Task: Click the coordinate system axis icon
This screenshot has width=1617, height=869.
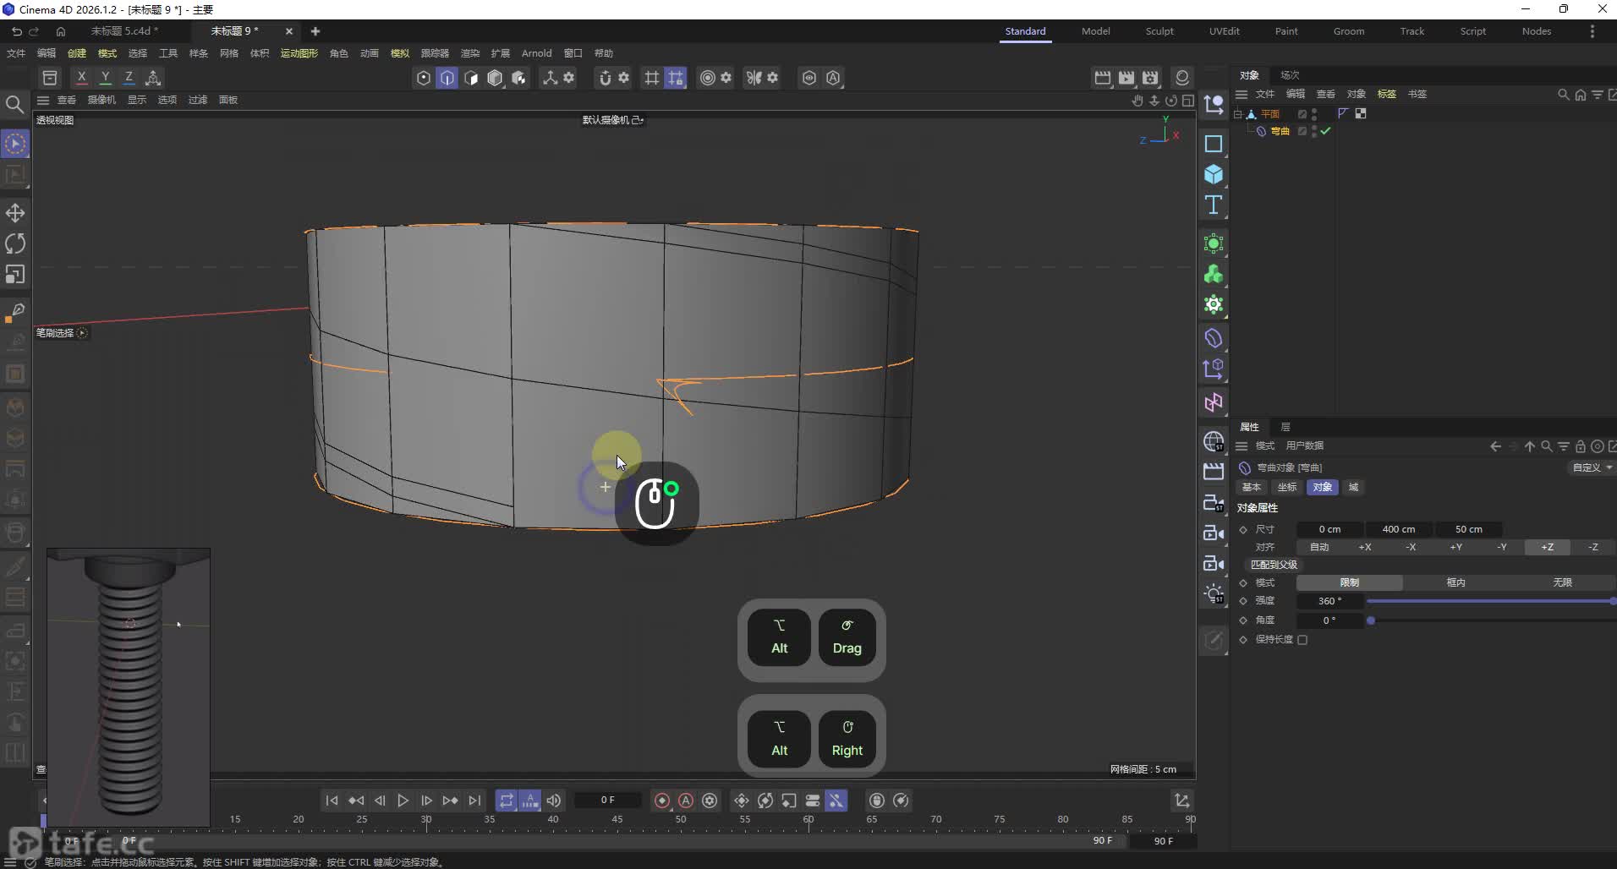Action: pyautogui.click(x=153, y=78)
